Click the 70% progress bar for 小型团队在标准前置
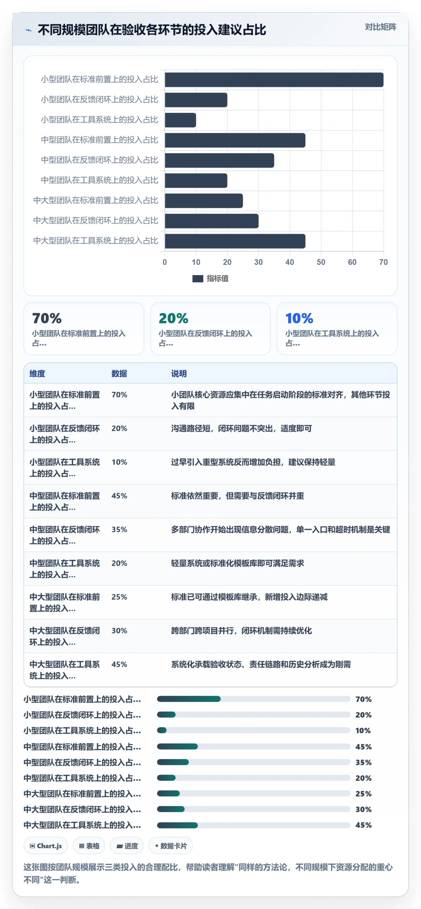 (x=254, y=699)
